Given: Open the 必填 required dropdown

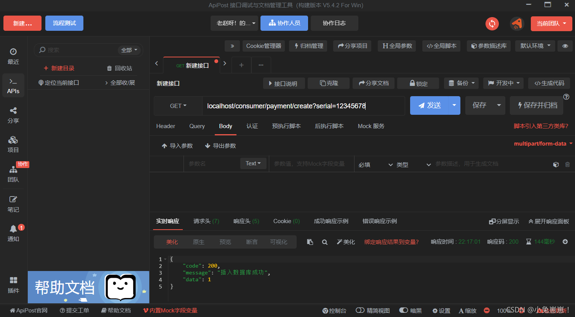Looking at the screenshot, I should click(375, 165).
